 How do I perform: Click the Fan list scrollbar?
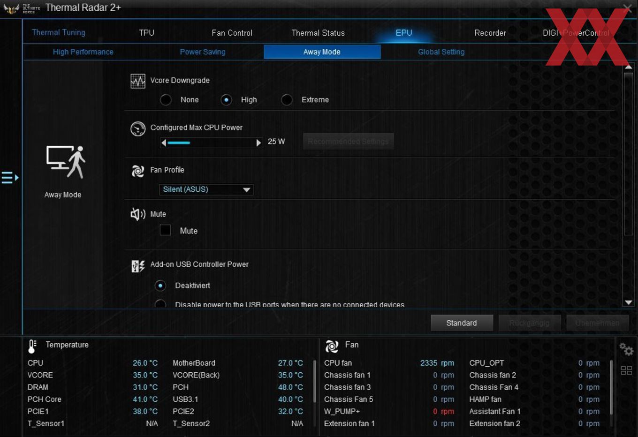coord(611,387)
